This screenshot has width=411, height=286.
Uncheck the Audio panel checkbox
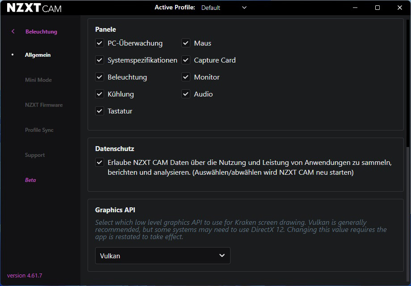click(x=186, y=94)
